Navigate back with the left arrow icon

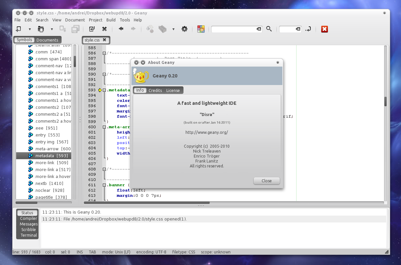(x=121, y=29)
